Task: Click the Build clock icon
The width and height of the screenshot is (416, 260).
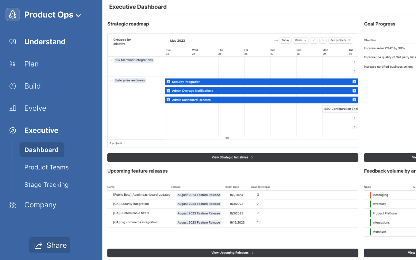Action: point(13,86)
